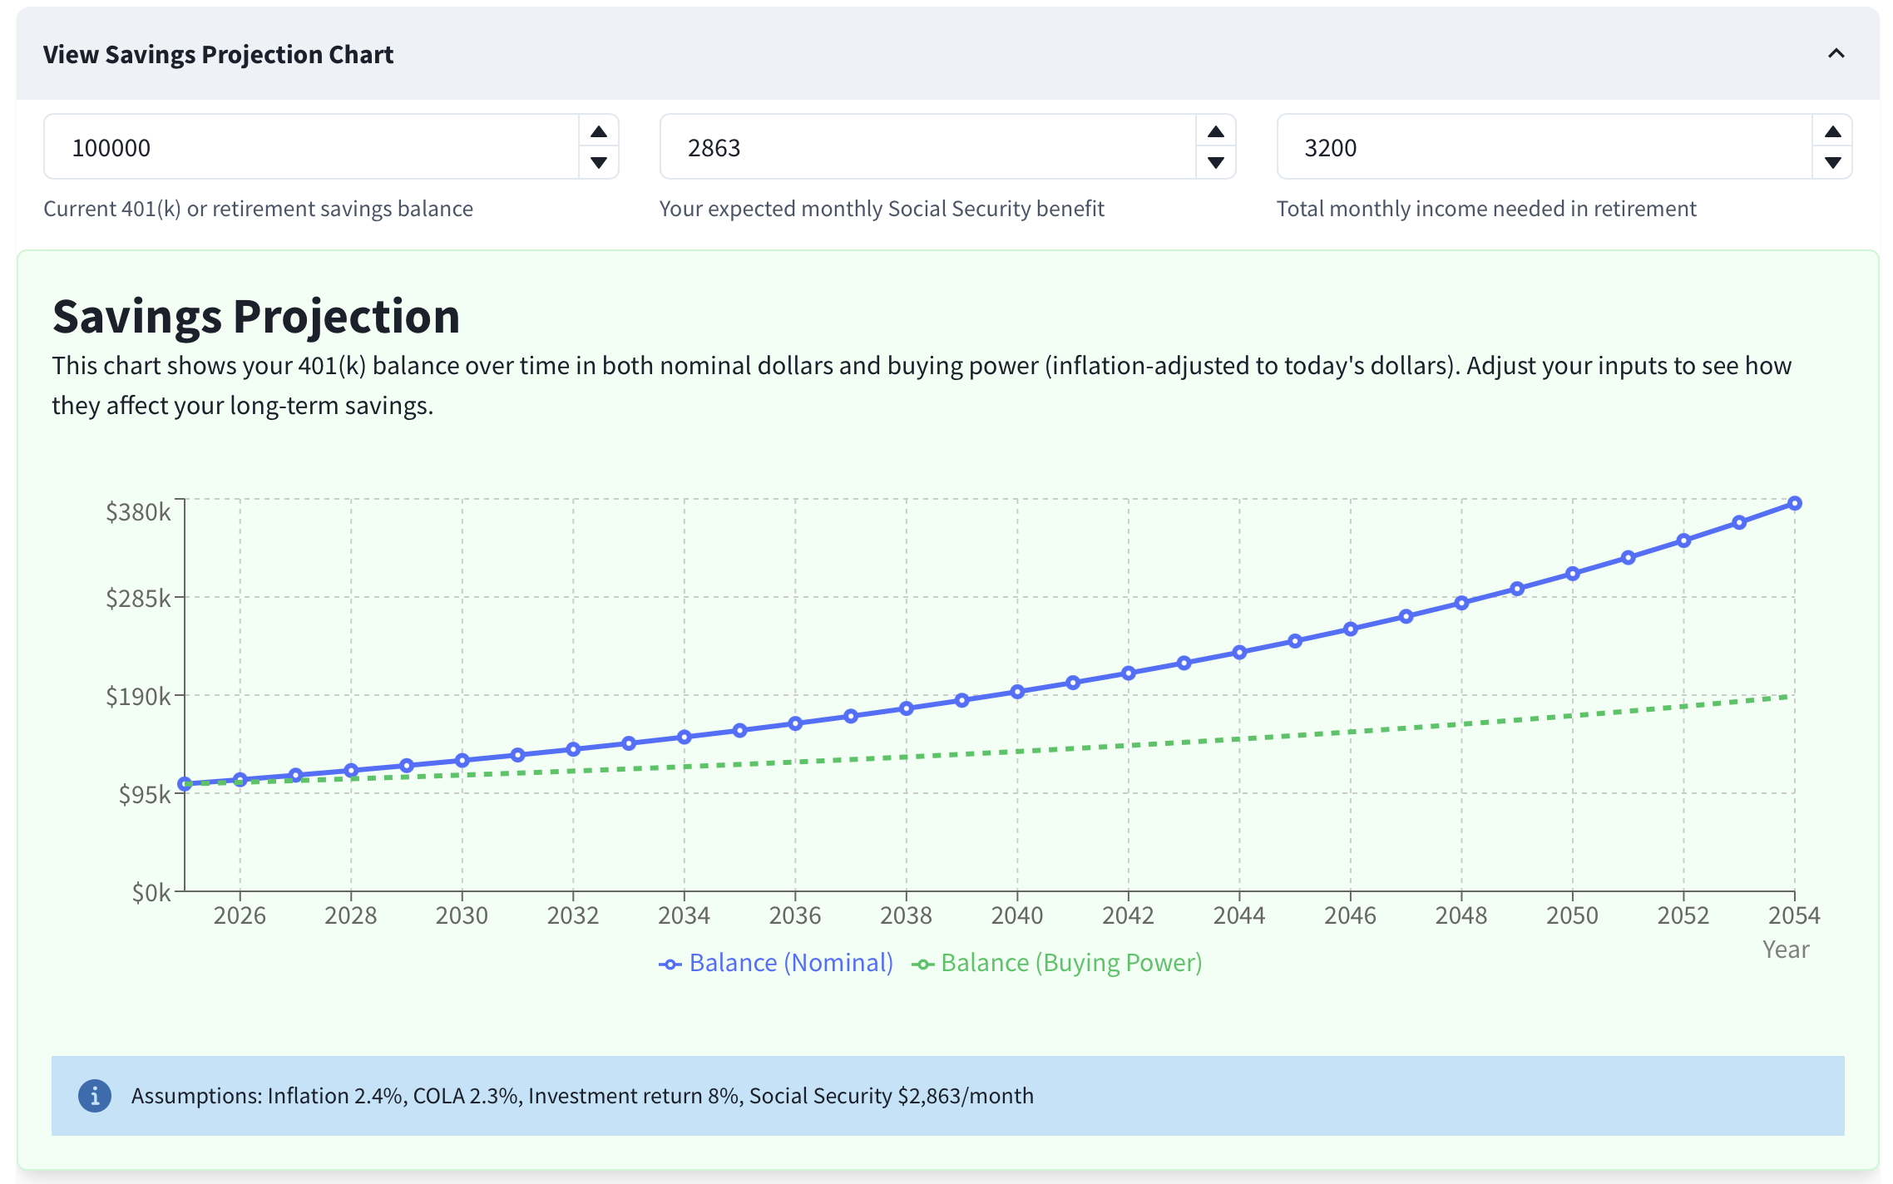Click the 2030 nominal balance data point
This screenshot has height=1184, width=1893.
point(462,760)
